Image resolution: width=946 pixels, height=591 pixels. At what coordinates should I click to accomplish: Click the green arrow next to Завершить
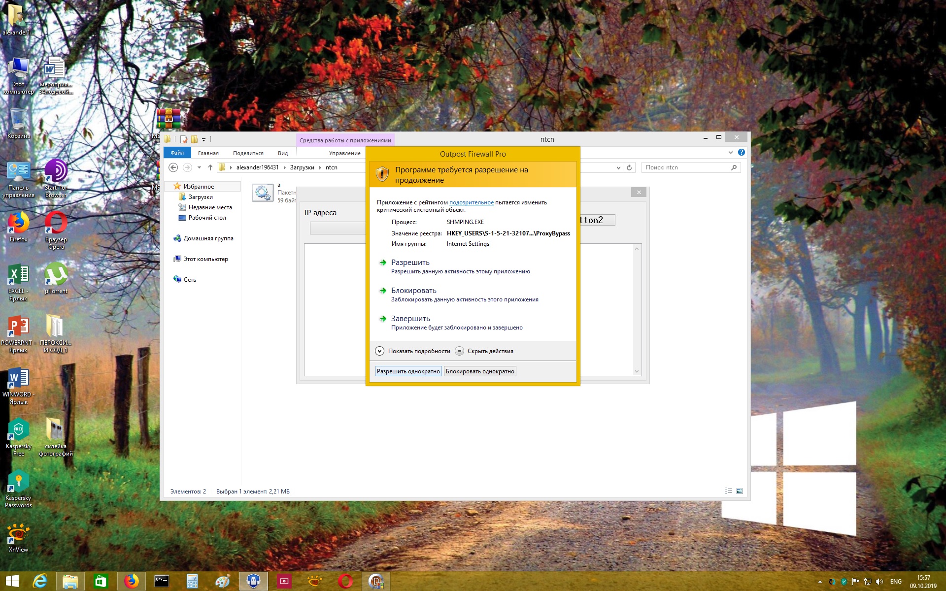(383, 319)
